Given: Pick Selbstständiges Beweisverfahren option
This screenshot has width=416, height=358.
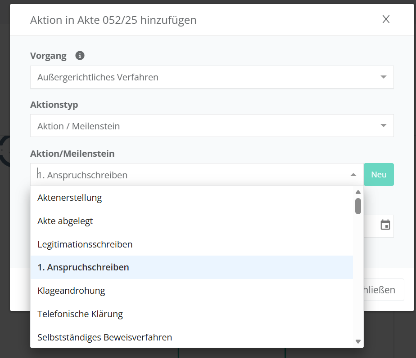Looking at the screenshot, I should [104, 337].
